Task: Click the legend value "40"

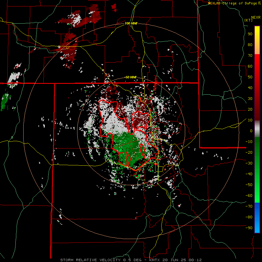Action: 250,88
